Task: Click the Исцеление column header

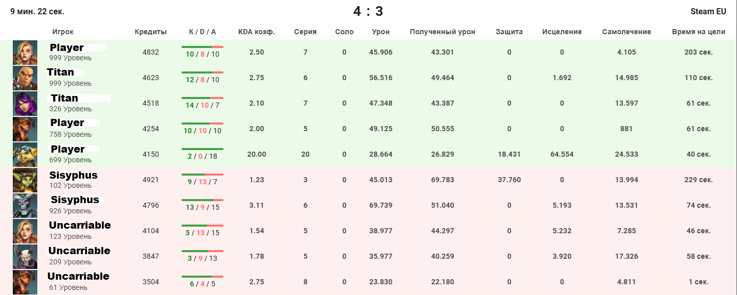Action: 562,32
